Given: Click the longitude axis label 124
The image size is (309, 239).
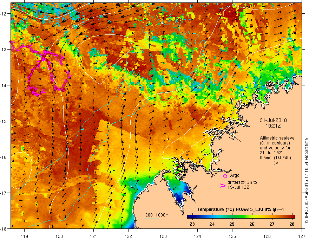Looking at the screenshot, I should (x=198, y=236).
